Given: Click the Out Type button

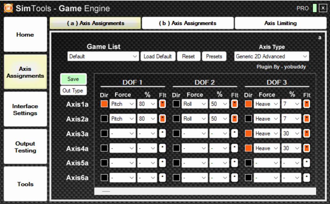Looking at the screenshot, I should (73, 90).
